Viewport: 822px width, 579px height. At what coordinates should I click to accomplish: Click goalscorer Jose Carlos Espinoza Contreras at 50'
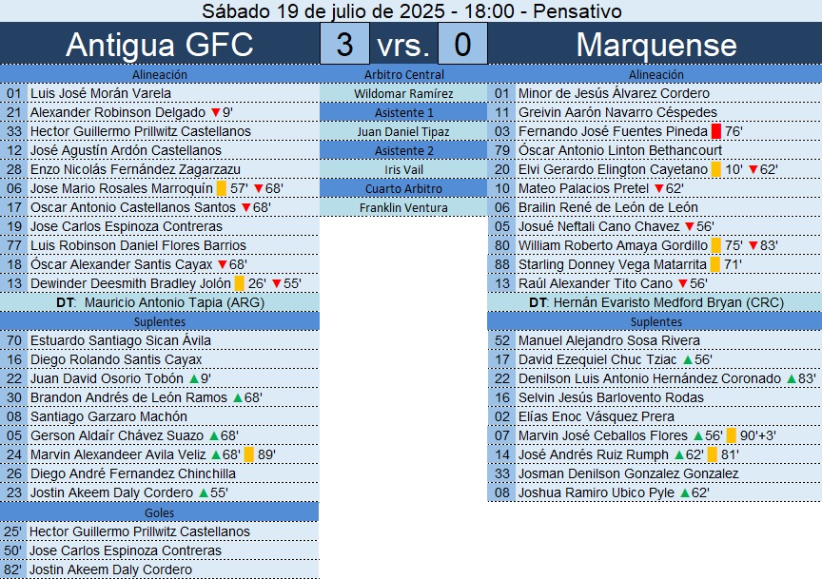pos(126,550)
